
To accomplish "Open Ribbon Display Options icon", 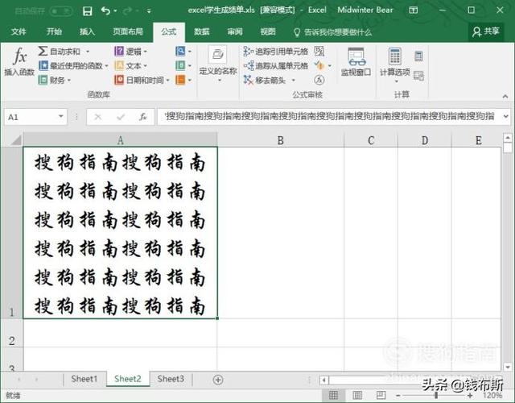I will [413, 10].
